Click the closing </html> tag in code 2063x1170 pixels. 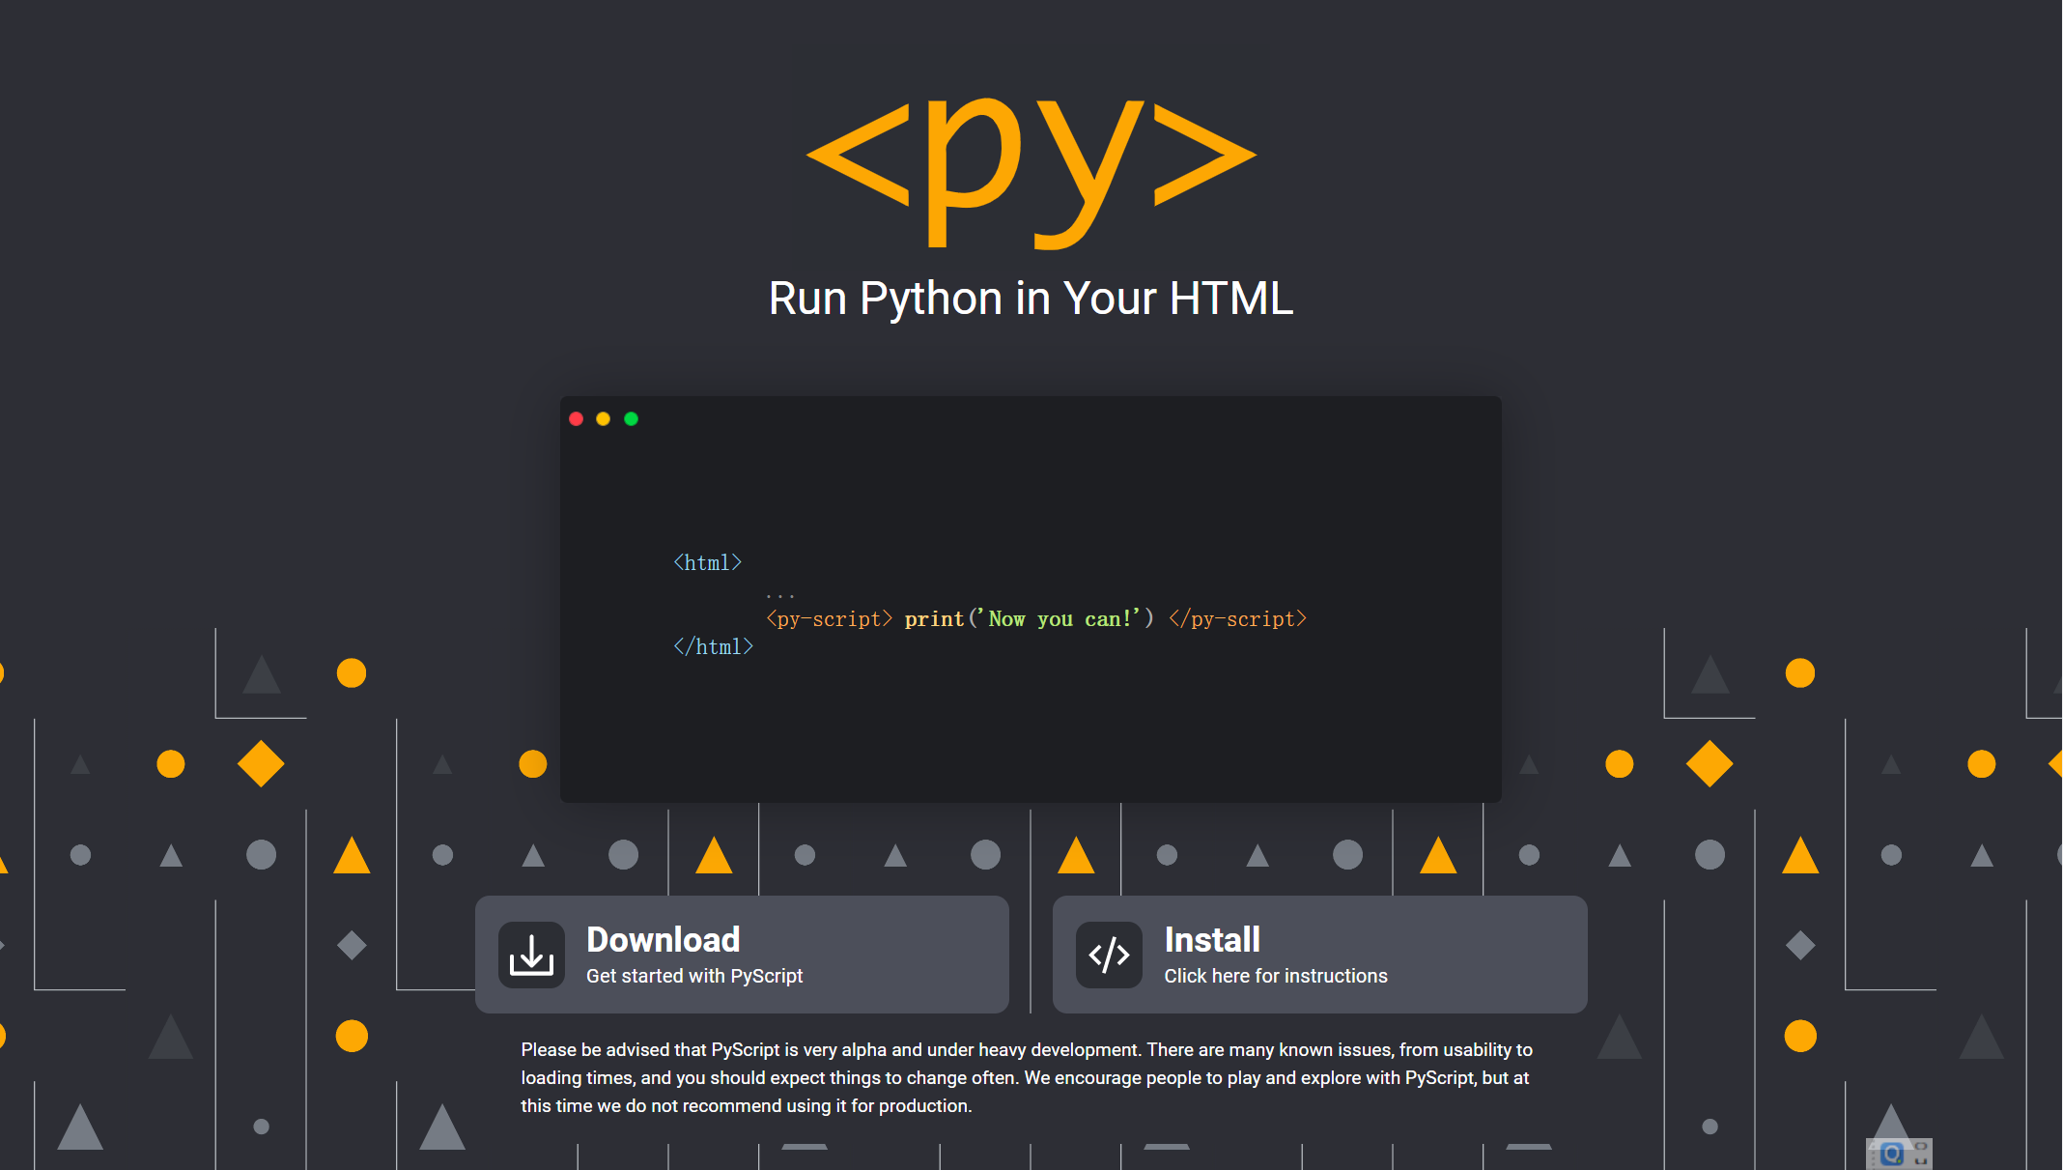click(713, 646)
